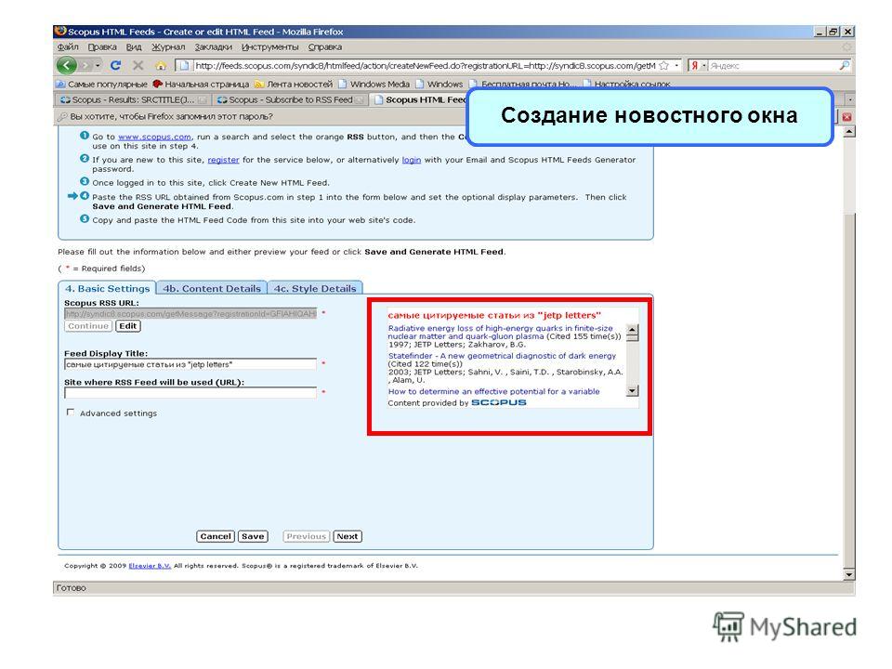Image resolution: width=892 pixels, height=669 pixels.
Task: Click the Next button
Action: point(347,536)
